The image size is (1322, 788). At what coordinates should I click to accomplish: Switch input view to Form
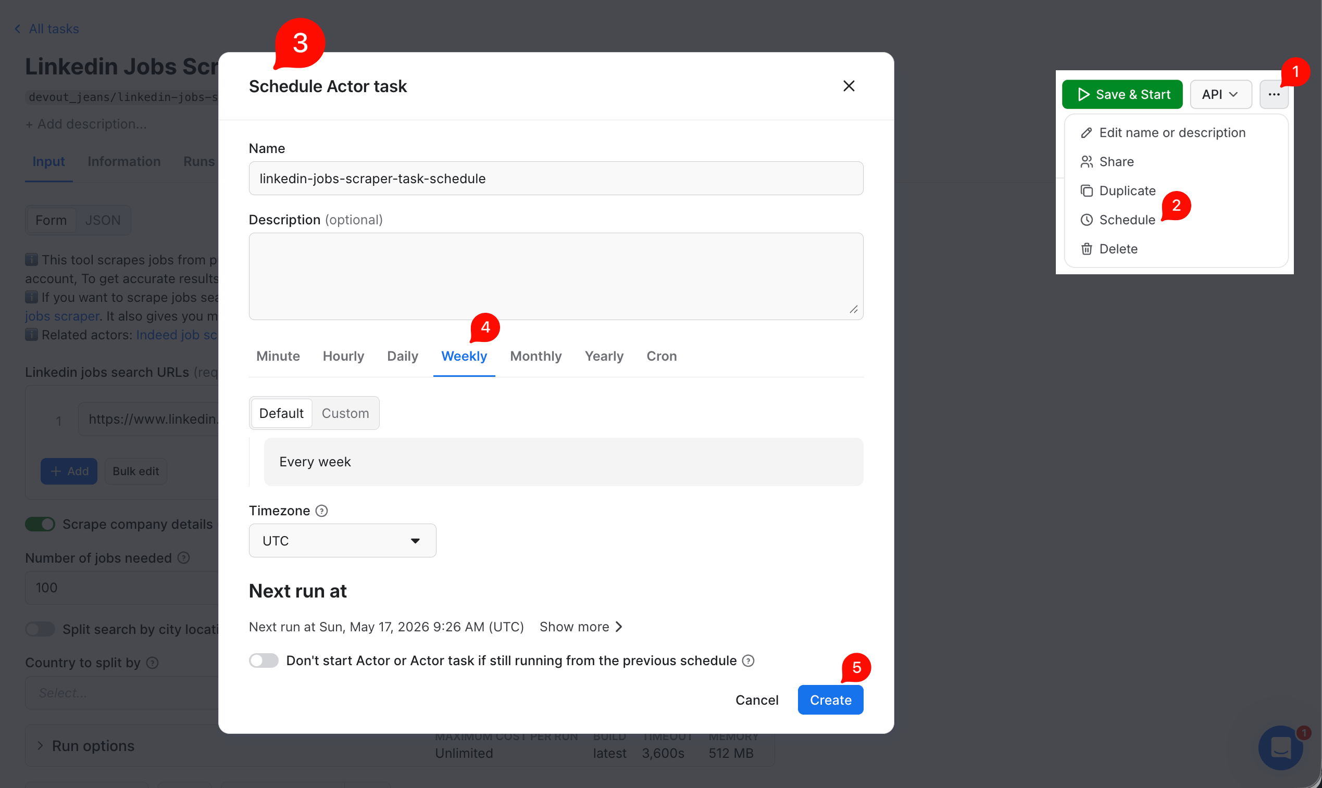[51, 220]
